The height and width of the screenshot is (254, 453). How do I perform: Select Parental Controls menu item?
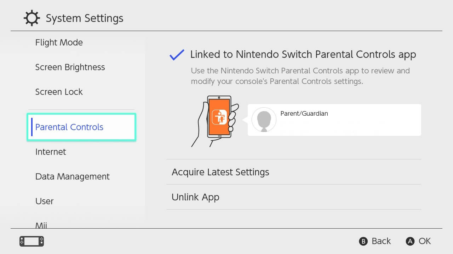[69, 127]
